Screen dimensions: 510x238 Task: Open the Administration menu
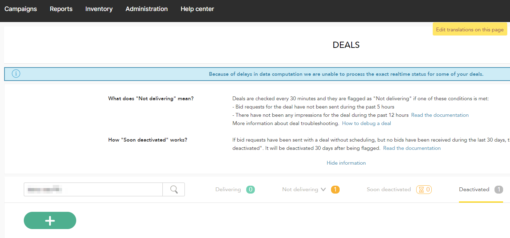147,9
